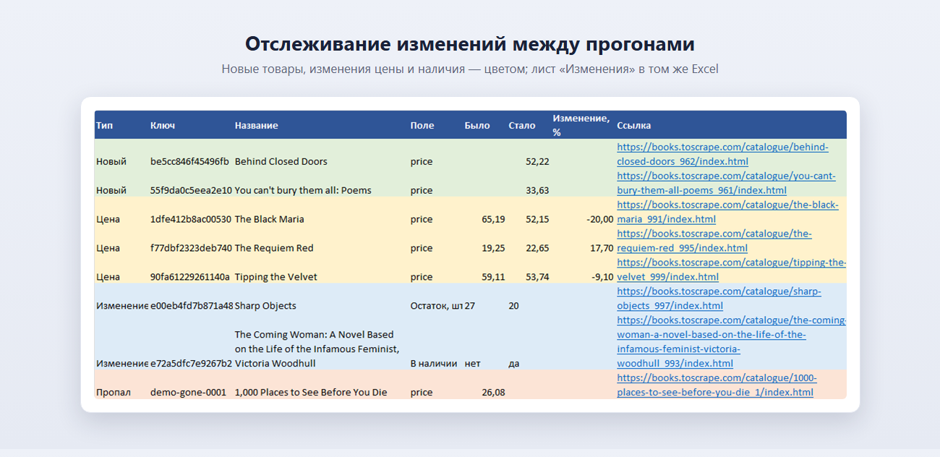Follow the Coming Woman catalogue link
Image resolution: width=940 pixels, height=457 pixels.
tap(731, 342)
